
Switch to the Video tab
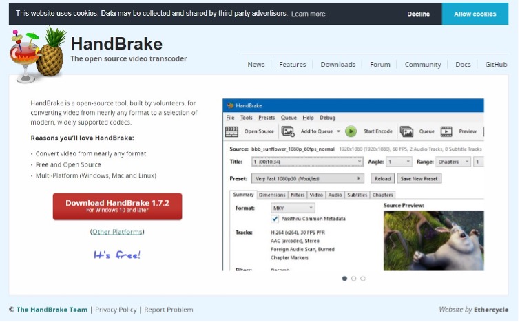(x=316, y=195)
